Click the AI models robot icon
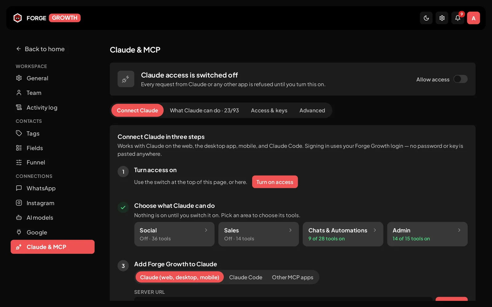Image resolution: width=492 pixels, height=307 pixels. [19, 217]
